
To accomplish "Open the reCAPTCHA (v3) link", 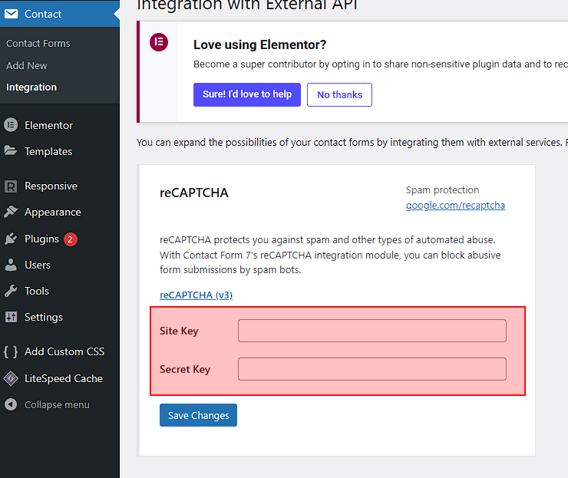I will point(196,295).
